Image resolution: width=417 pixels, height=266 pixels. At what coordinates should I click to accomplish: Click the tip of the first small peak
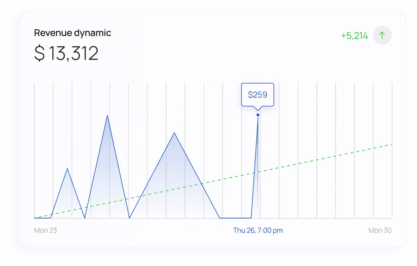pyautogui.click(x=67, y=168)
